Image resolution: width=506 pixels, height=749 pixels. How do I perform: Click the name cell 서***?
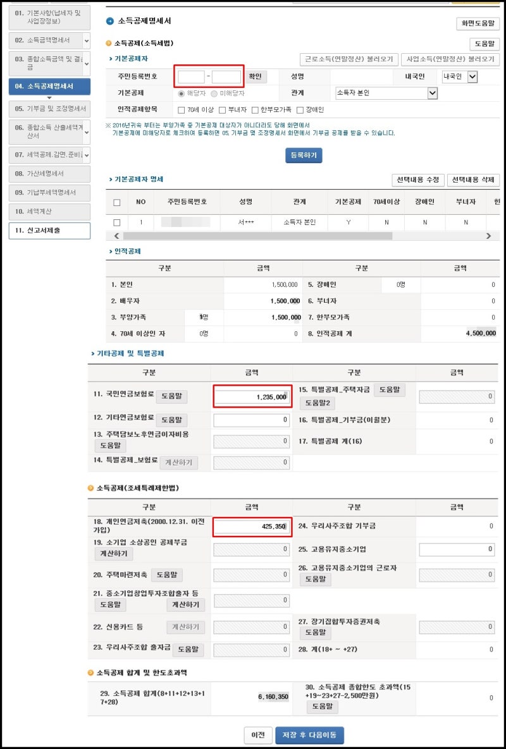(x=245, y=222)
